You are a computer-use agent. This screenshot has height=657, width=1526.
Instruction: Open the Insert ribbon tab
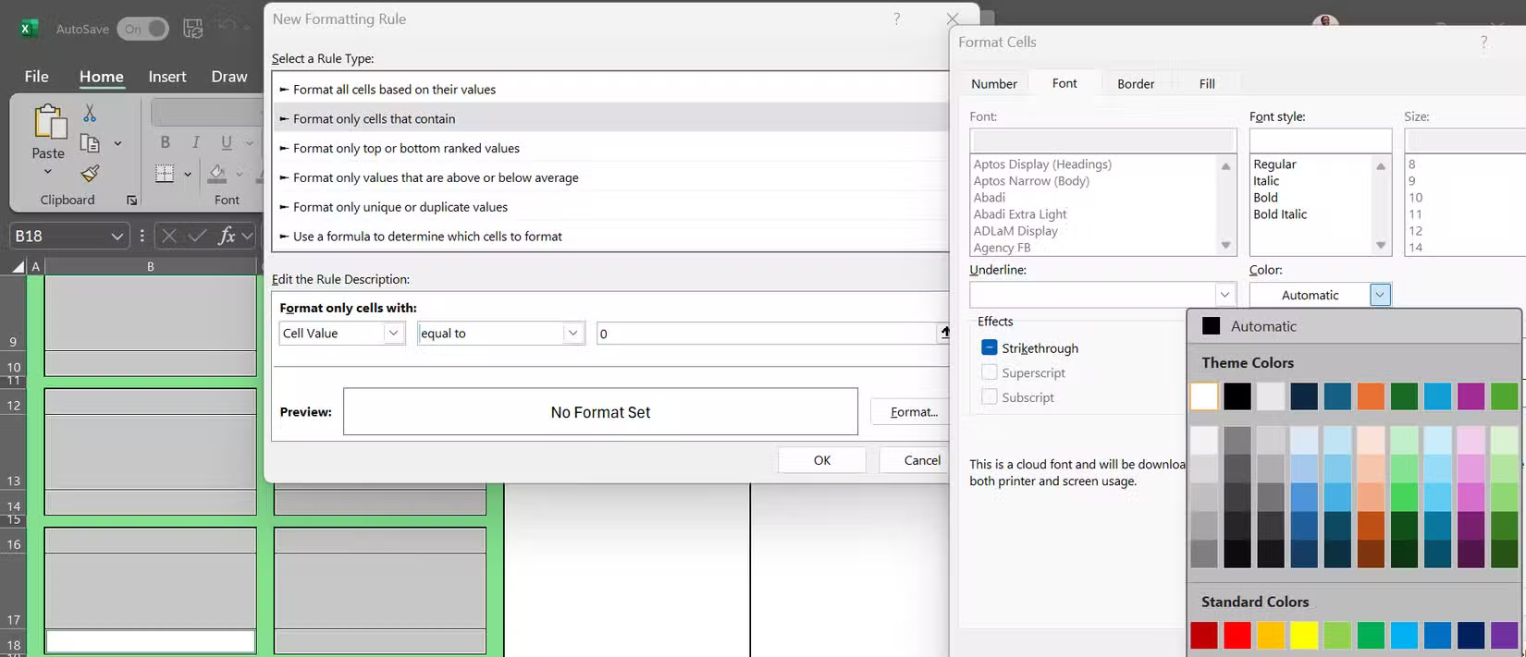pyautogui.click(x=167, y=77)
